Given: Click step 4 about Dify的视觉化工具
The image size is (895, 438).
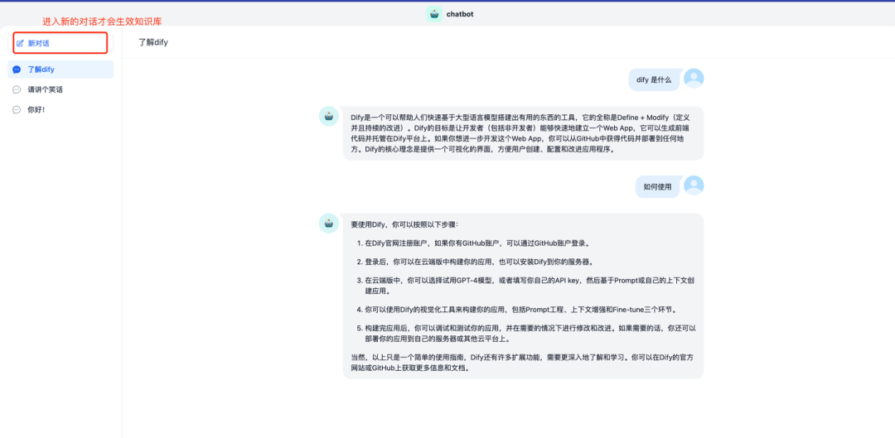Looking at the screenshot, I should point(517,310).
